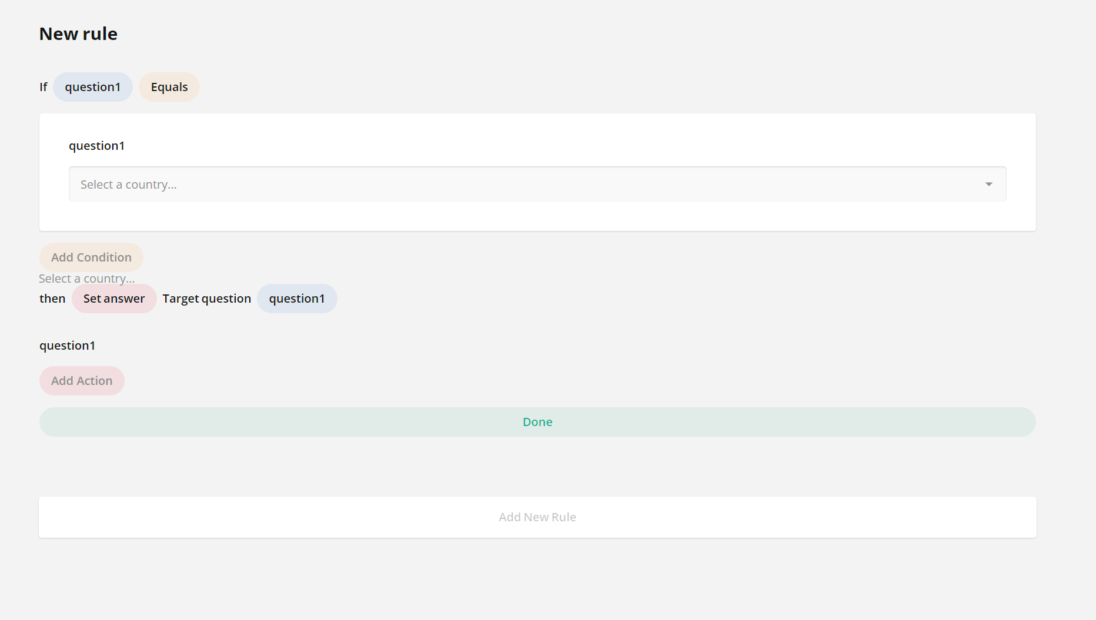Click the New rule heading
1096x620 pixels.
78,33
